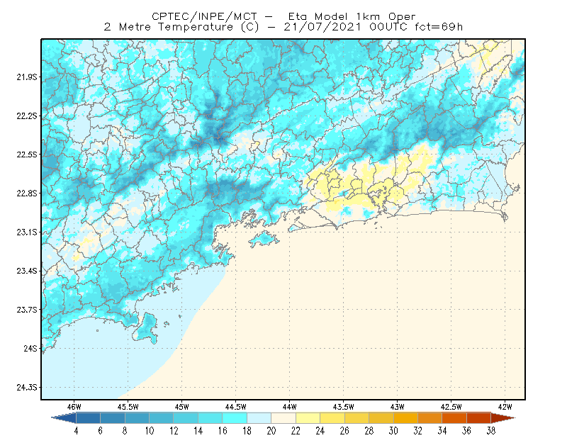Select the 12–14 degree color swatch
This screenshot has height=438, width=567.
coord(186,418)
